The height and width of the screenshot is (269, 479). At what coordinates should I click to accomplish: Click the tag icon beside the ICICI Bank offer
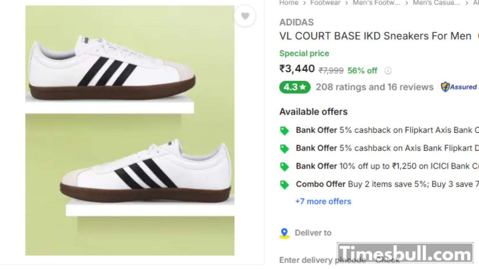284,166
